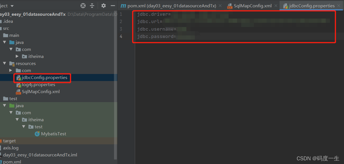Screen dimensions: 344x164
Task: Open the project view settings gear
Action: coord(103,6)
